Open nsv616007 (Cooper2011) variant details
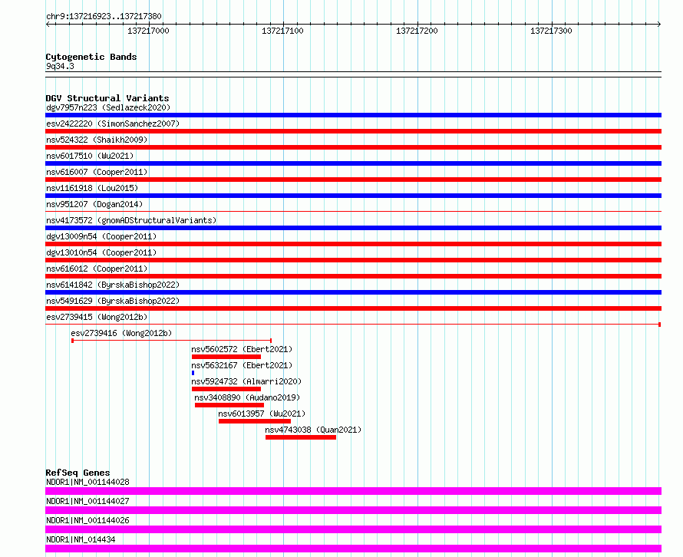 click(x=97, y=172)
